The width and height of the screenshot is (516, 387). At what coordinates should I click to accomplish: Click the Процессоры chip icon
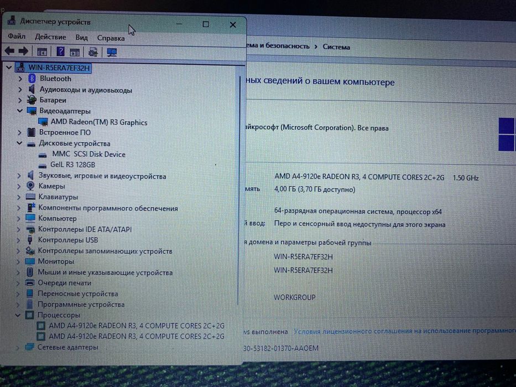coord(30,315)
